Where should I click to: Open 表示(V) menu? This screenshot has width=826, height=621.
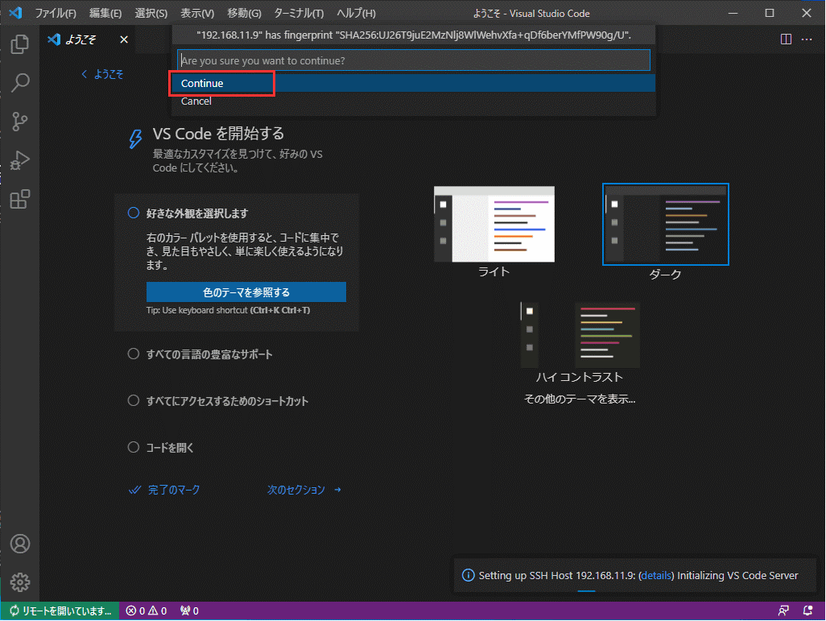point(197,13)
